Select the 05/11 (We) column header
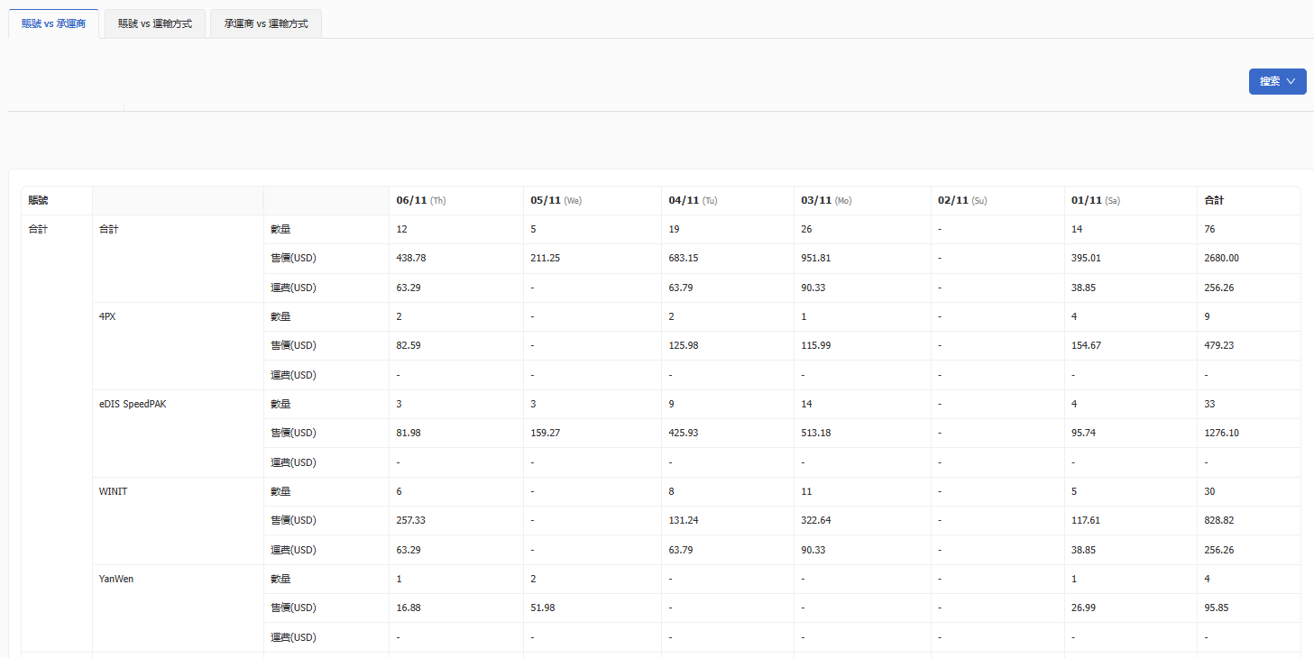1314x658 pixels. 556,200
